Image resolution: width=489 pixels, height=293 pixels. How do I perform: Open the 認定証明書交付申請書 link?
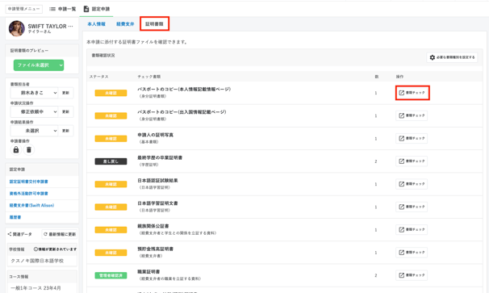coord(29,182)
